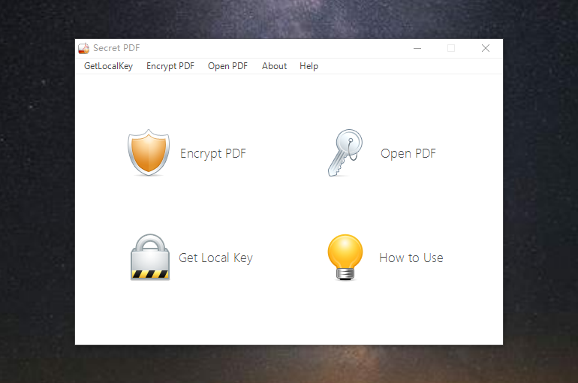
Task: Click the empty white area below the menu bar
Action: pos(289,98)
